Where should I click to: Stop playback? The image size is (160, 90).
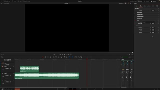[x=64, y=54]
